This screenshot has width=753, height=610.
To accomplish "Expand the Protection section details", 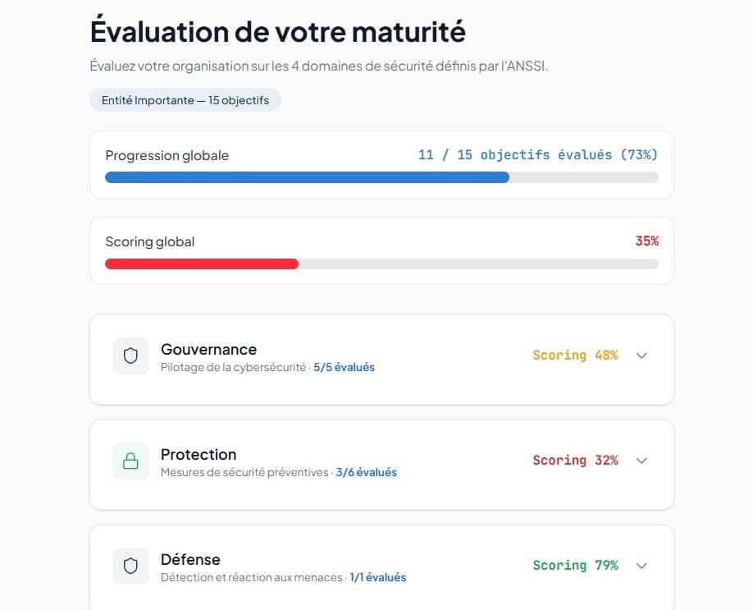I will coord(641,461).
